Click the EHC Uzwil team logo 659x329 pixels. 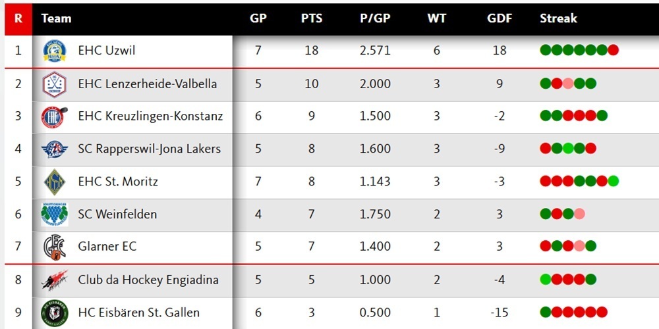pos(54,51)
